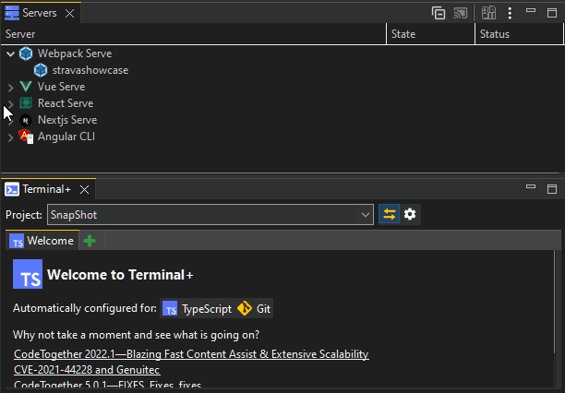The image size is (565, 393).
Task: Expand the Angular CLI node
Action: tap(10, 137)
